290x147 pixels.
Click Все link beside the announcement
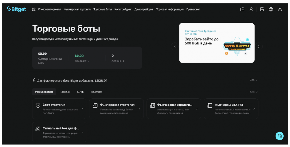tap(253, 80)
